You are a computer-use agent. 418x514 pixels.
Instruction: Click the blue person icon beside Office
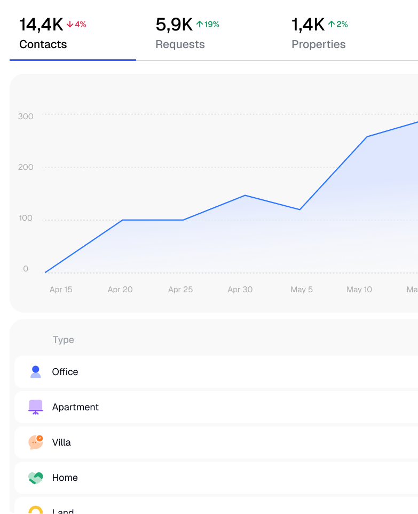(36, 372)
